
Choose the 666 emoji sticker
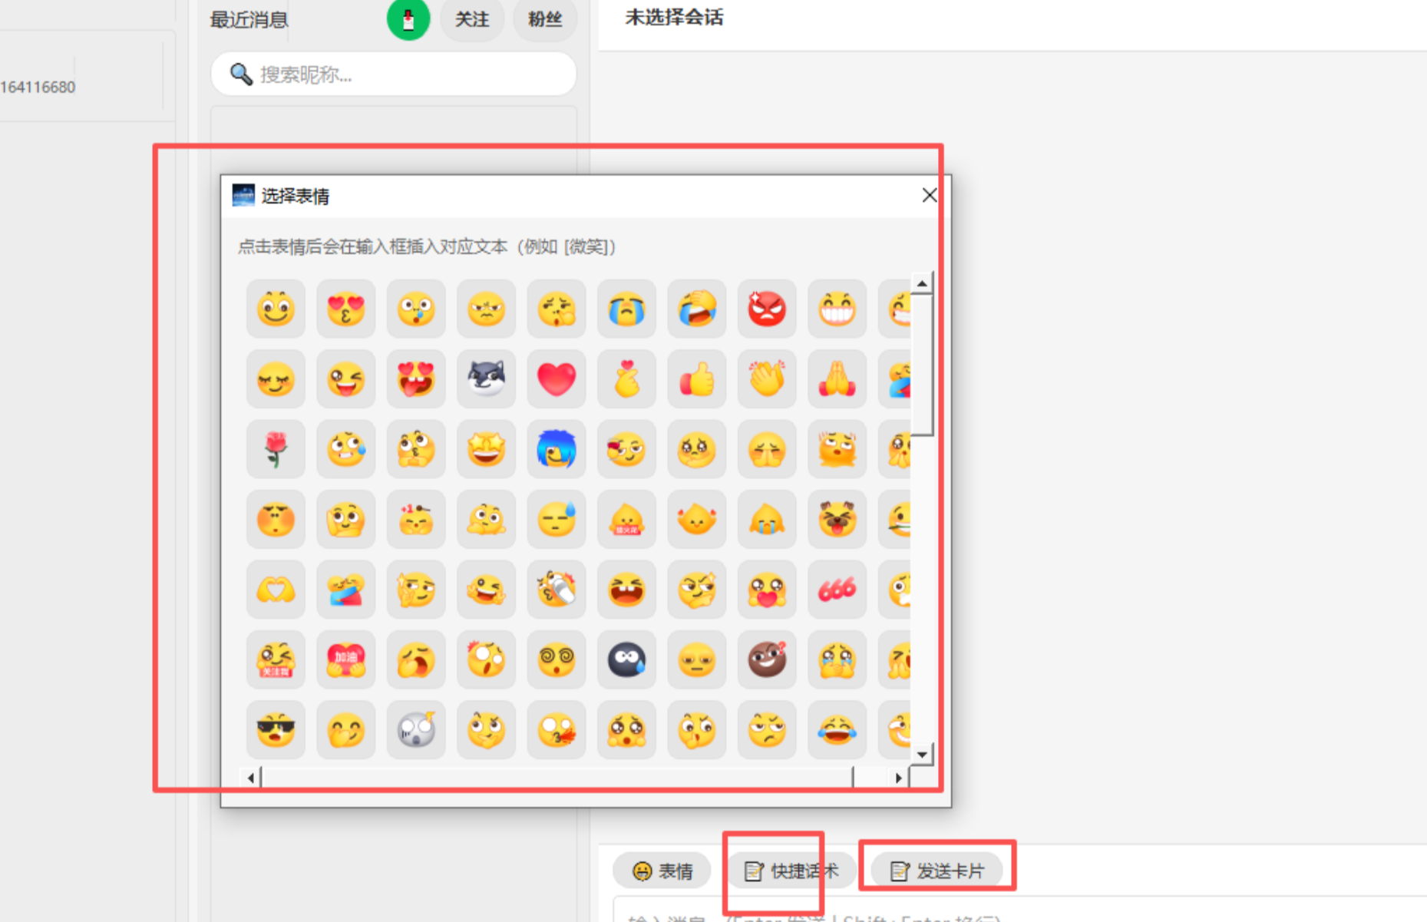pyautogui.click(x=837, y=590)
